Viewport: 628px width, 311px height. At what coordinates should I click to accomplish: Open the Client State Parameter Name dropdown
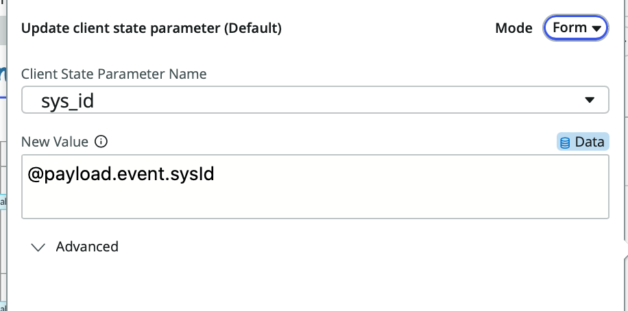(315, 101)
